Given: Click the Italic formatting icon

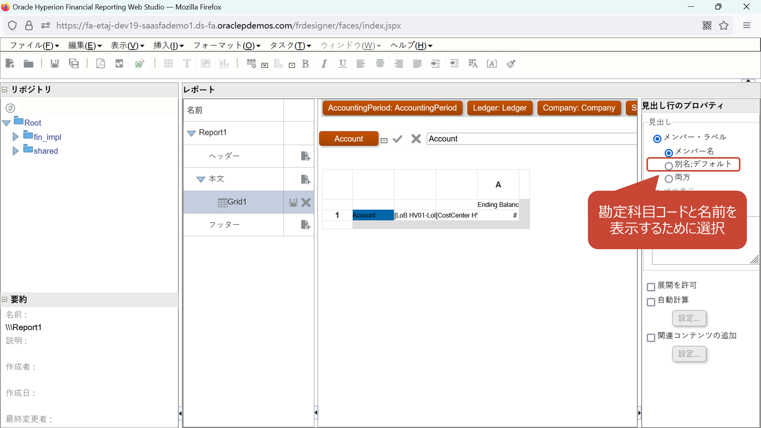Looking at the screenshot, I should click(x=324, y=64).
